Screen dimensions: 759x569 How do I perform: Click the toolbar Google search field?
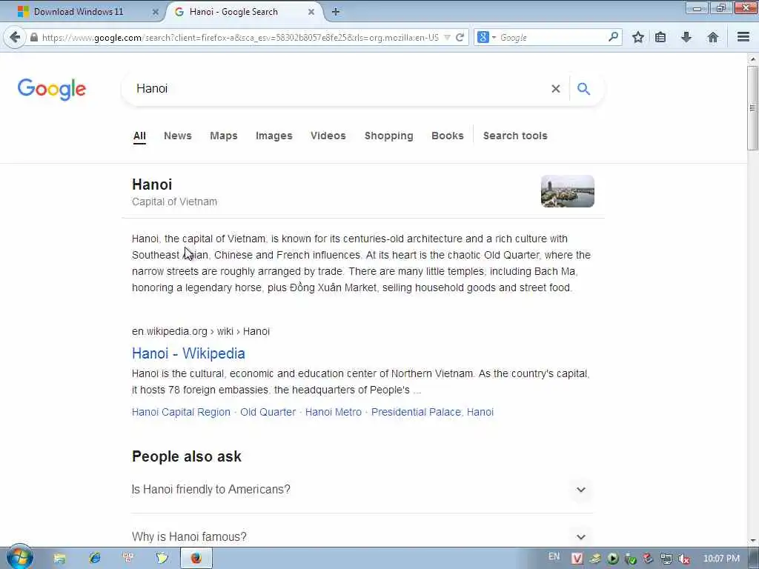click(x=551, y=37)
